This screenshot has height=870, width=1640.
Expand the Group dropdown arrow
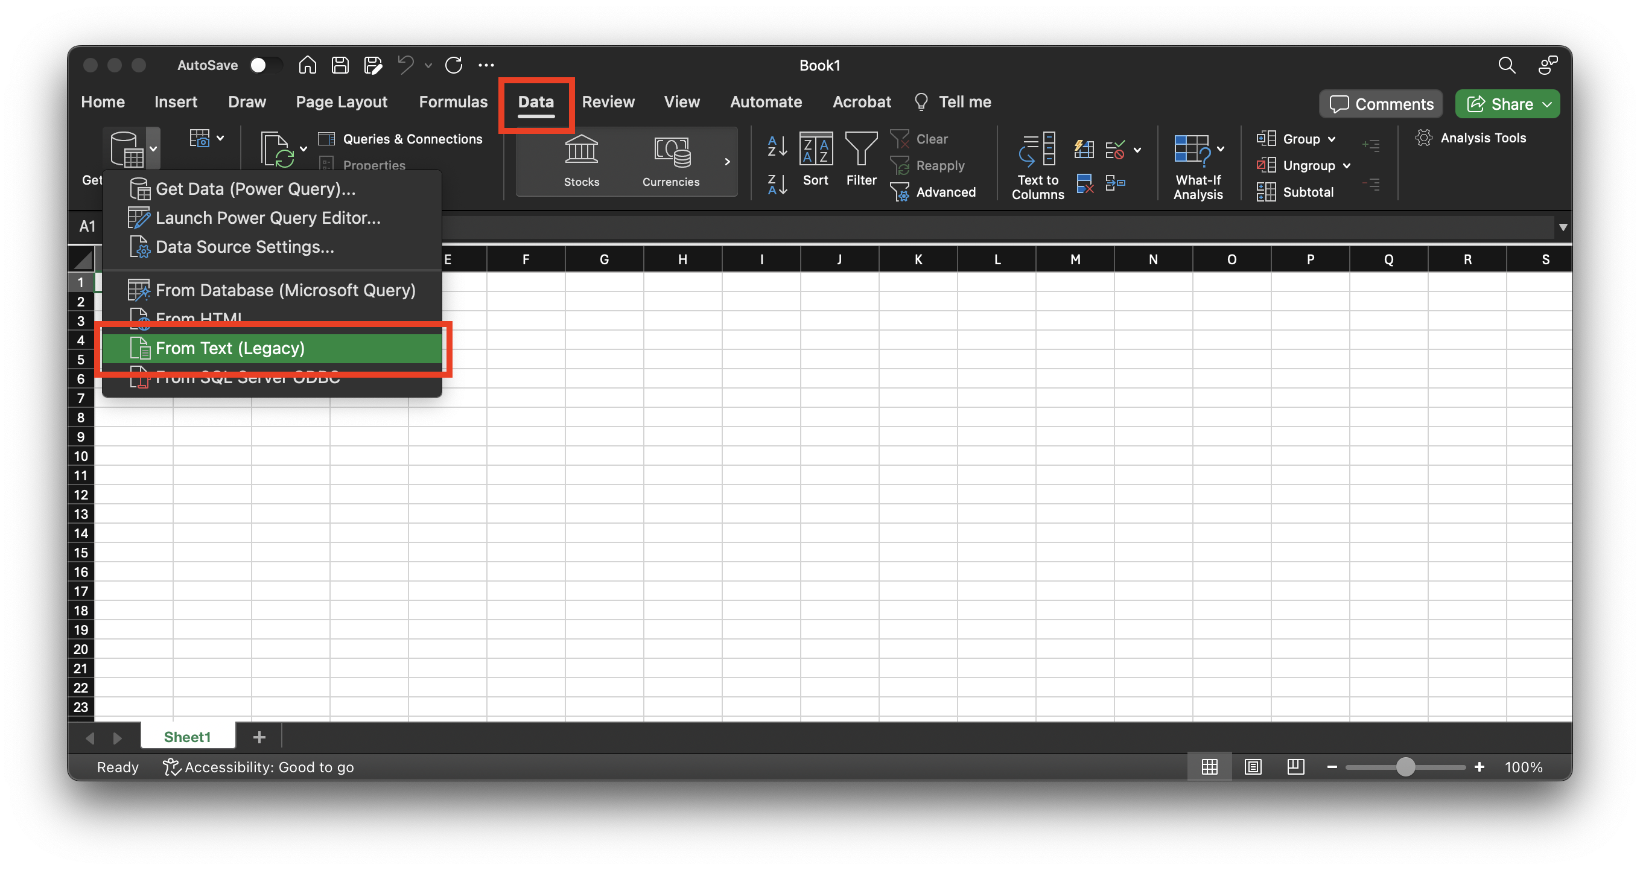pos(1331,139)
